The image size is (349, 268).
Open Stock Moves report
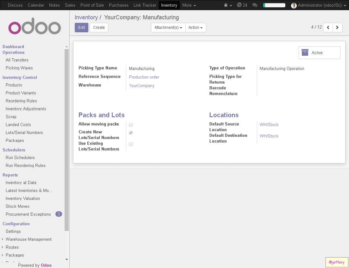pyautogui.click(x=17, y=206)
